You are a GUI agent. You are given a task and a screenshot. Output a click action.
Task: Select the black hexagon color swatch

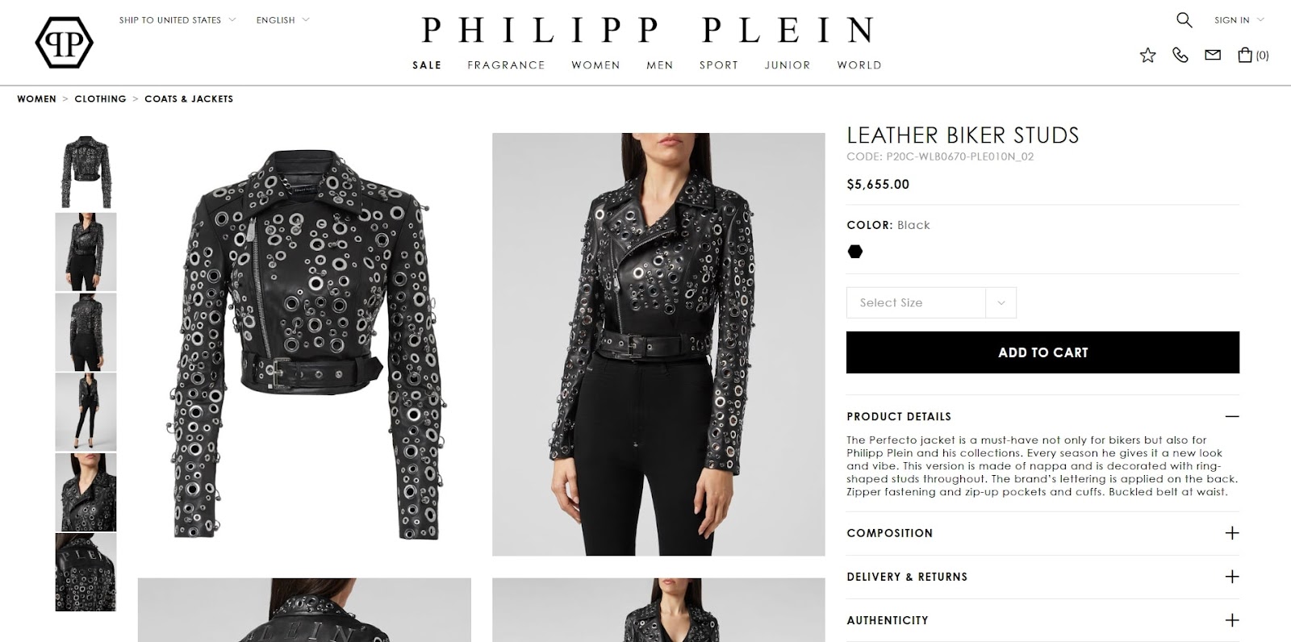(x=855, y=252)
